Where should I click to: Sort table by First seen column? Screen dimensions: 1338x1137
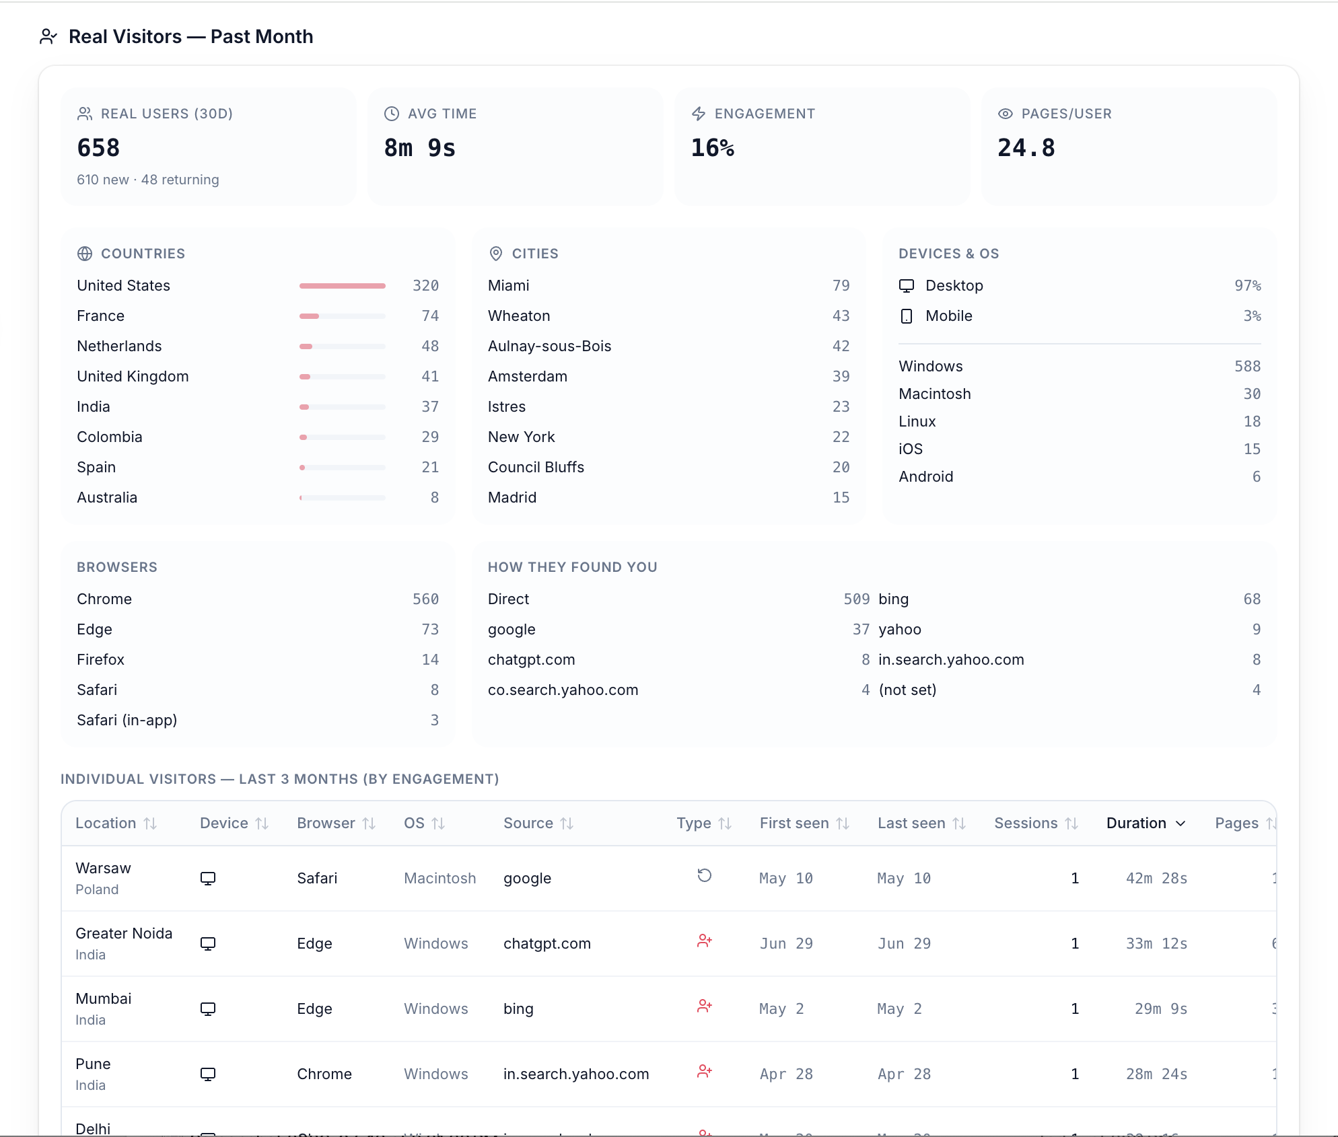click(804, 823)
